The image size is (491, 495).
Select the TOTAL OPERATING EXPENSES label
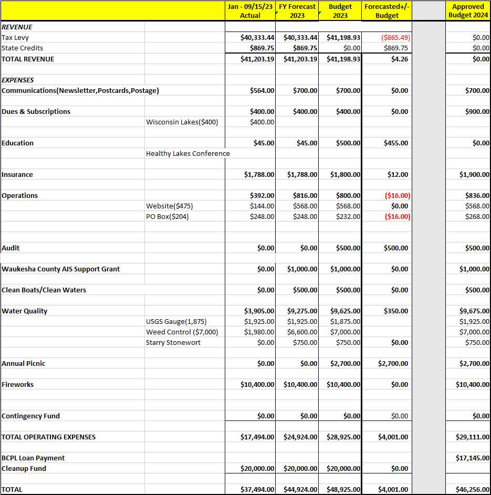(x=49, y=437)
